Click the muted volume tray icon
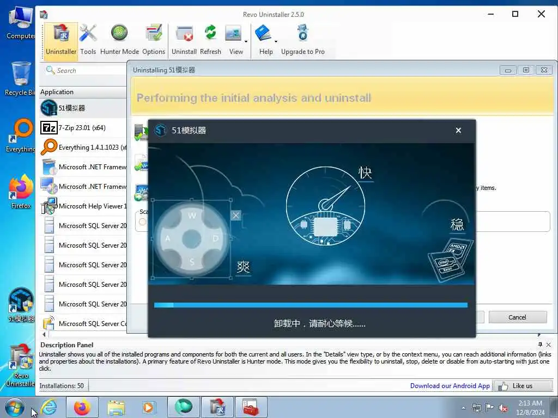 tap(503, 408)
